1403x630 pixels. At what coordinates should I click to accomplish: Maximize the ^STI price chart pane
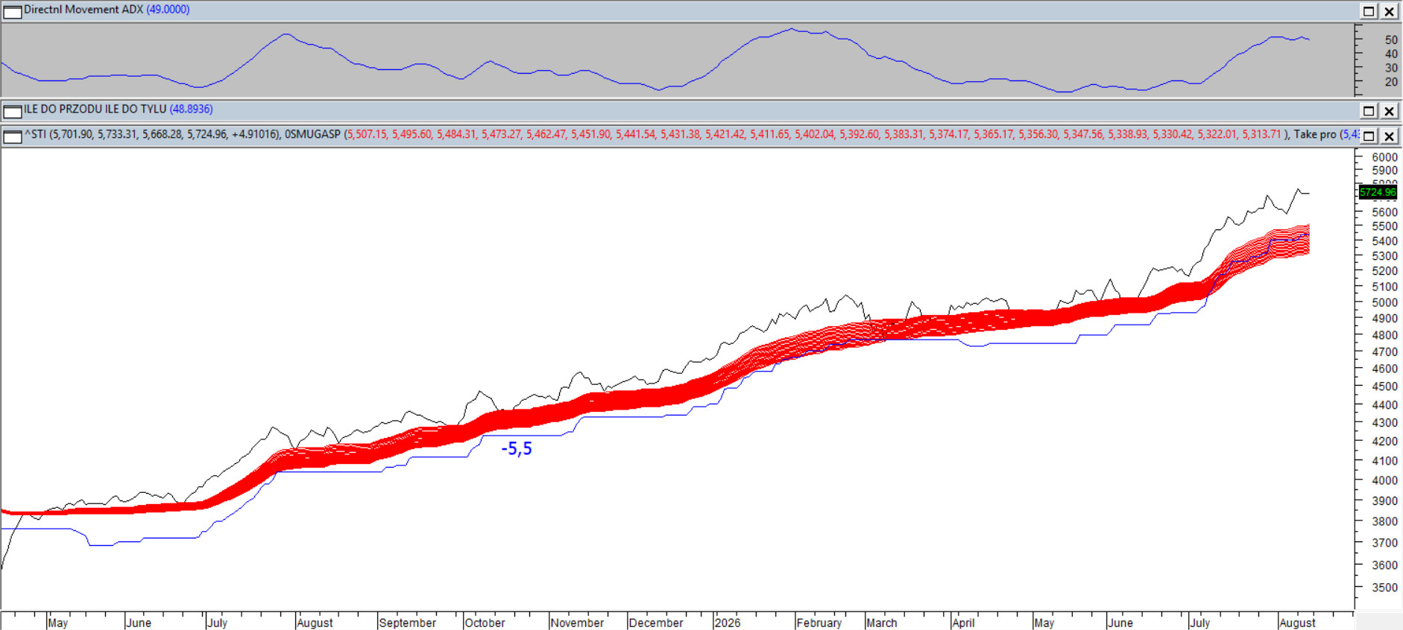point(1369,136)
